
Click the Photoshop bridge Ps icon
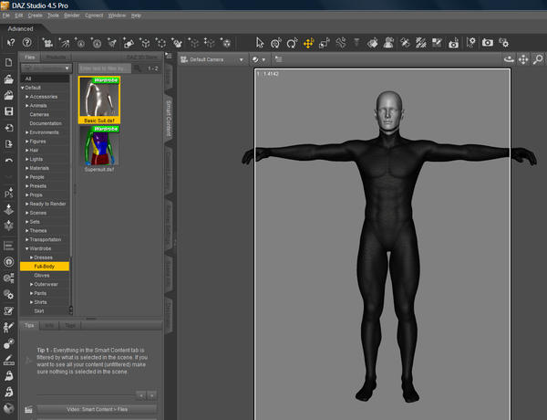(8, 193)
